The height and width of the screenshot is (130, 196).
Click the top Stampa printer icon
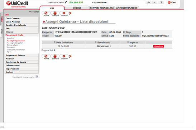[55, 13]
